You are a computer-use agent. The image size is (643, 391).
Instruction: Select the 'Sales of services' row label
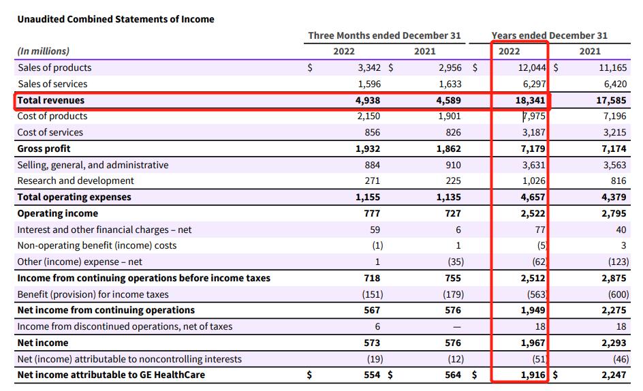[x=52, y=84]
